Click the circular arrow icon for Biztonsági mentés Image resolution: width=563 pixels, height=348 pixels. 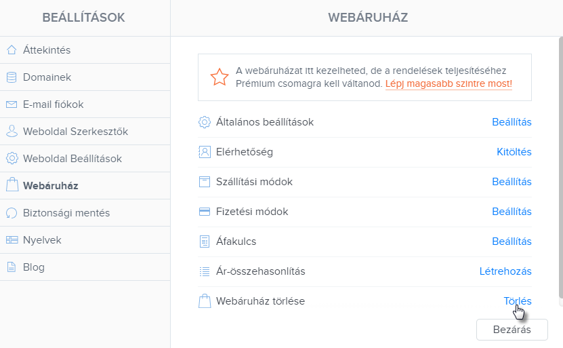(12, 213)
